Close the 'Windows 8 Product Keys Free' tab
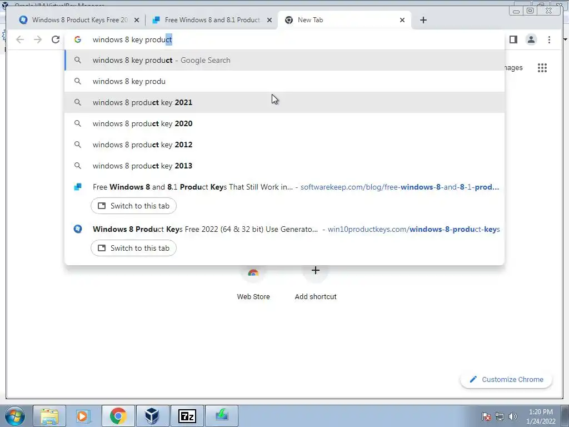This screenshot has width=569, height=427. coord(137,20)
